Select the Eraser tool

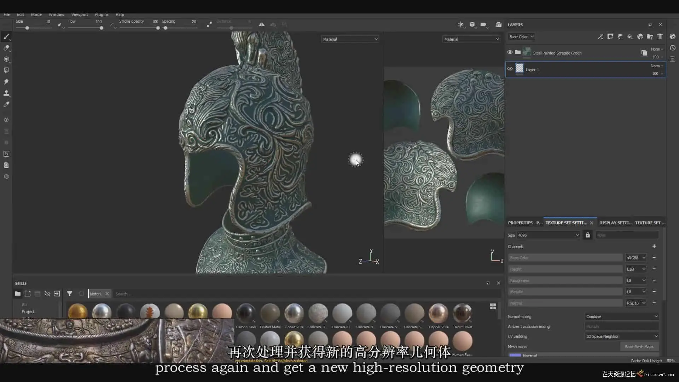[6, 48]
